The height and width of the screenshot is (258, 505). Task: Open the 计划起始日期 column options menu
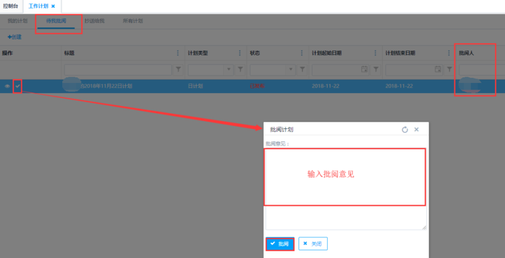[375, 53]
